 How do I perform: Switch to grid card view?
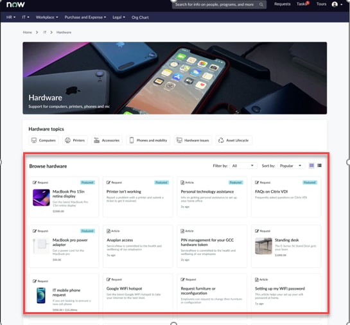pyautogui.click(x=311, y=166)
